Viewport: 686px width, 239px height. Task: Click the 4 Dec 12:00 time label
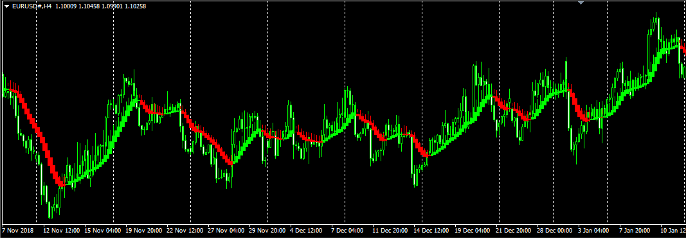pos(306,230)
